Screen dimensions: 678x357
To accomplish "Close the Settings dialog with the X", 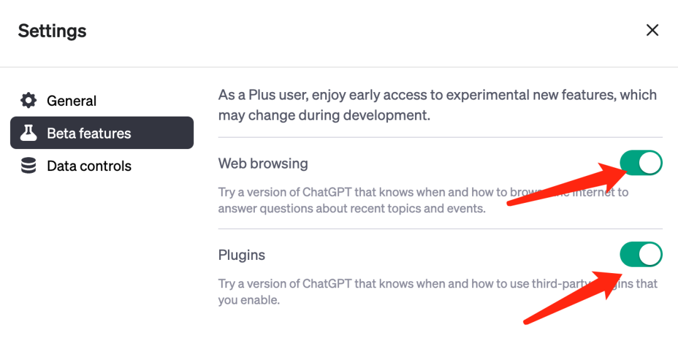I will [652, 30].
